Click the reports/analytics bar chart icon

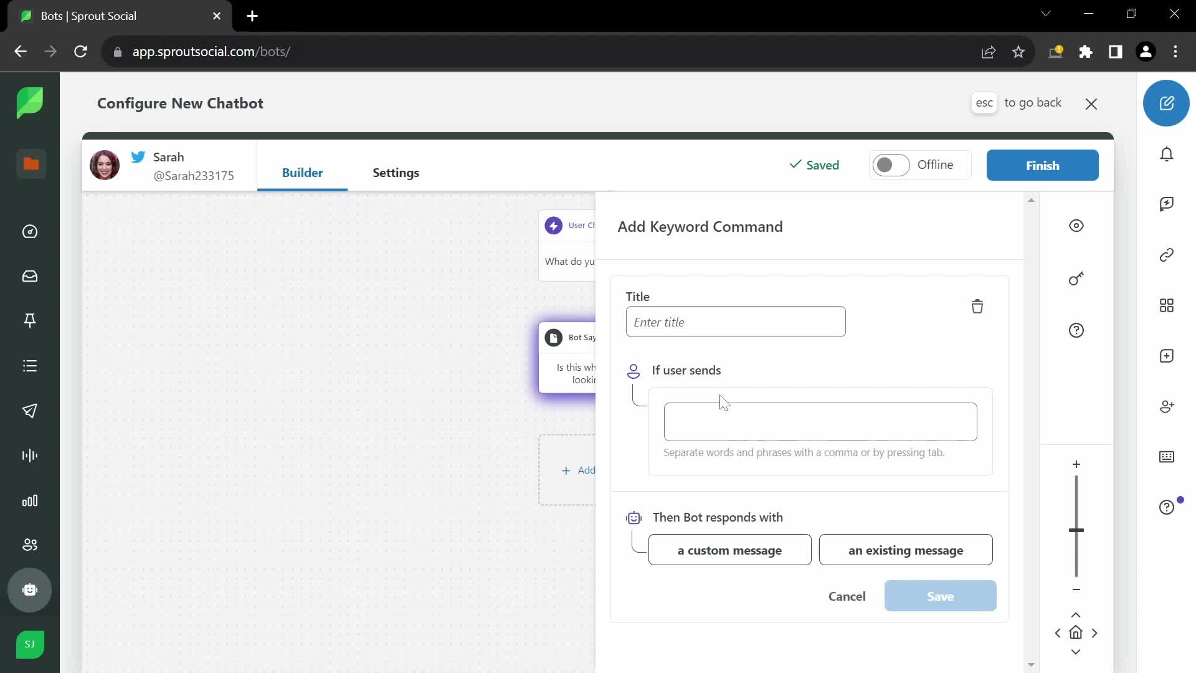[x=29, y=500]
